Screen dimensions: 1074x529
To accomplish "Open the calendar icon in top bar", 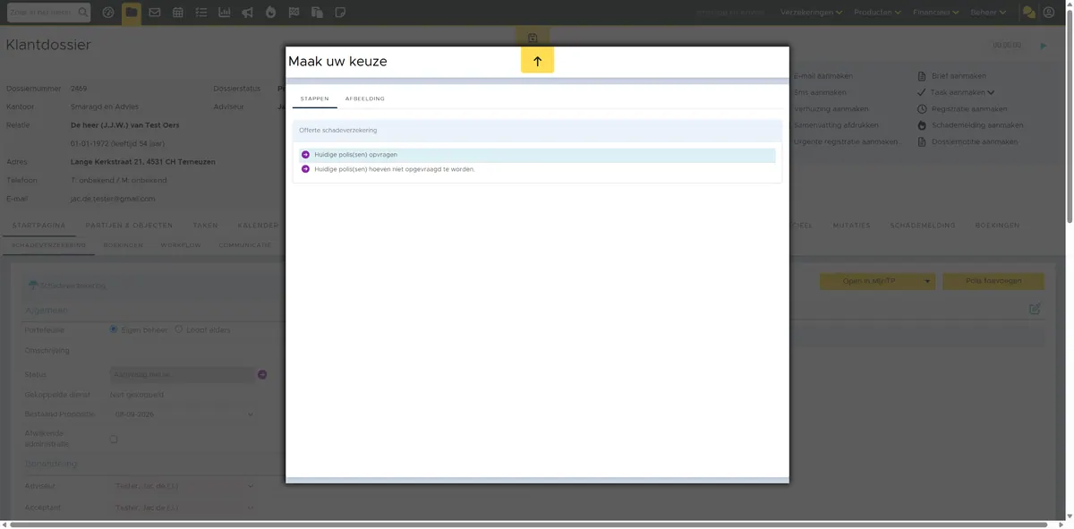I will 178,13.
